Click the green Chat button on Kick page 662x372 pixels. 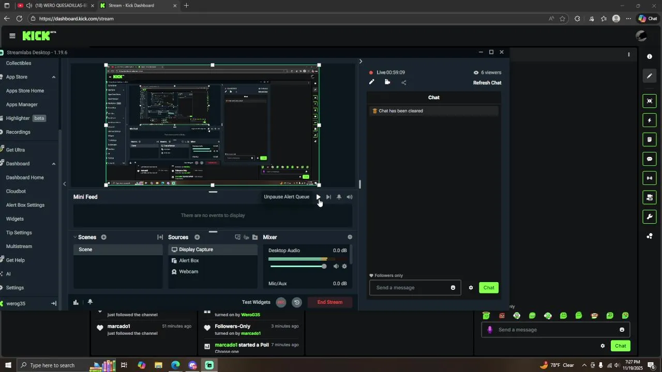point(621,346)
